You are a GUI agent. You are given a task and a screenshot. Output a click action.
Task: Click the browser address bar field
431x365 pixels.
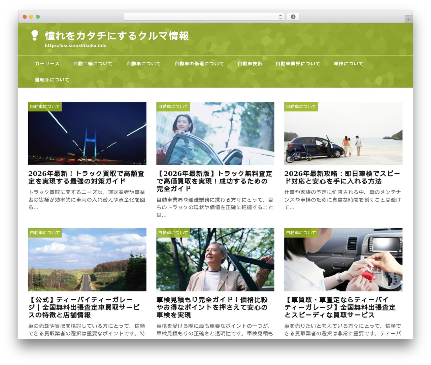pos(204,17)
